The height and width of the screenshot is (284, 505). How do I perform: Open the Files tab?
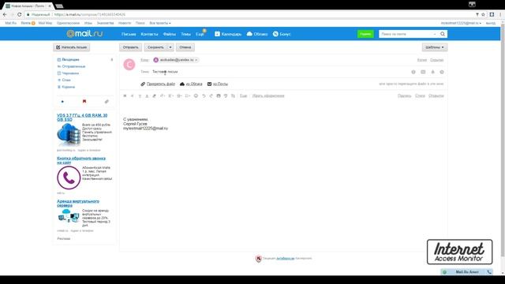coord(170,34)
